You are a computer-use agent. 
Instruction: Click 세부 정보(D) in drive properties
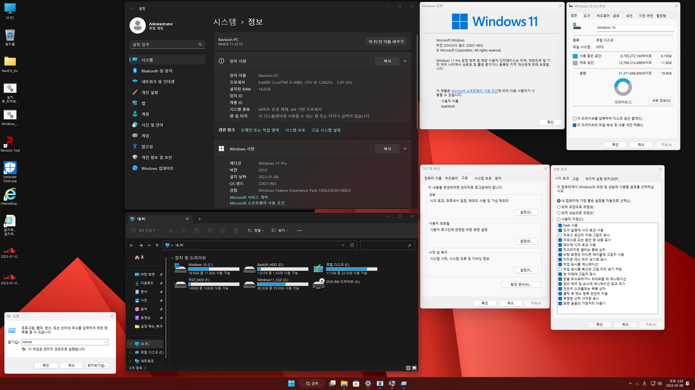point(661,101)
